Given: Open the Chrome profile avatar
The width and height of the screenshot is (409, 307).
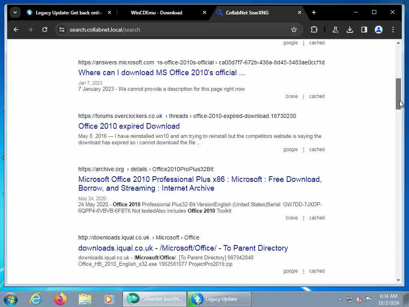Looking at the screenshot, I should click(379, 30).
